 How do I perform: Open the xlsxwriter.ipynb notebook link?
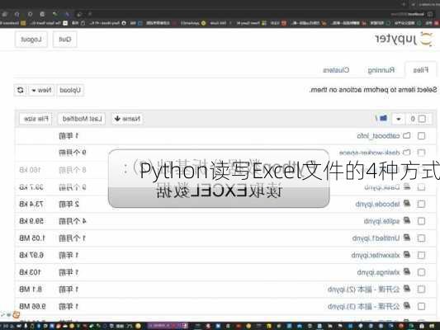[x=376, y=256]
